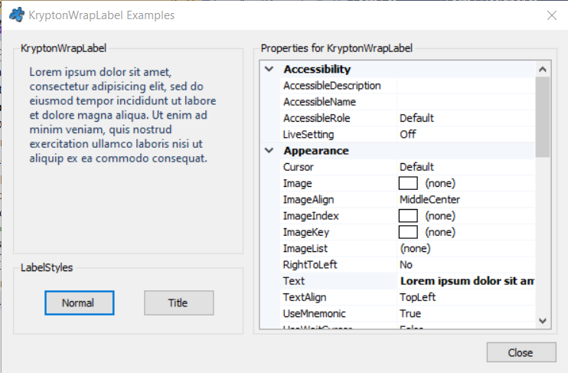Click the Cursor value Default
The height and width of the screenshot is (373, 568).
pyautogui.click(x=416, y=167)
